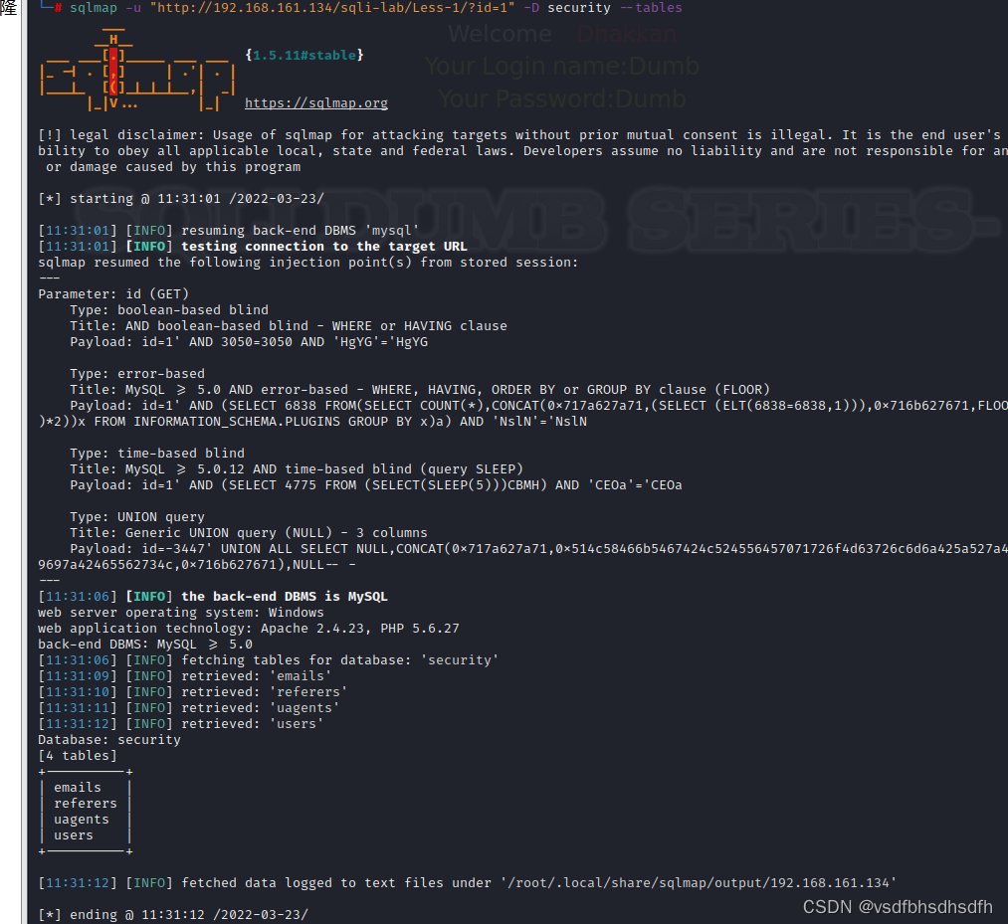Image resolution: width=1008 pixels, height=924 pixels.
Task: Click 'web server operating system: Windows' line
Action: click(181, 613)
